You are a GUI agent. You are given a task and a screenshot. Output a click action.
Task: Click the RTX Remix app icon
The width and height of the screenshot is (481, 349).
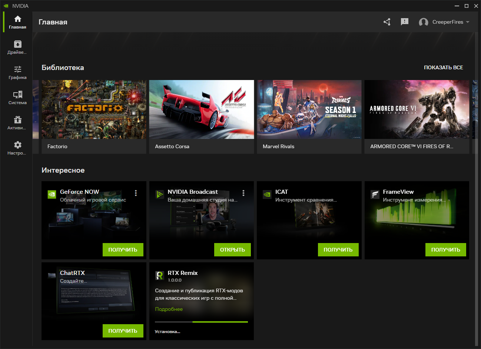point(159,275)
